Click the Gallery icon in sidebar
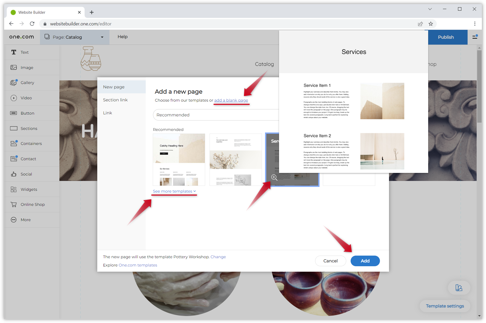The width and height of the screenshot is (486, 323). pos(14,82)
